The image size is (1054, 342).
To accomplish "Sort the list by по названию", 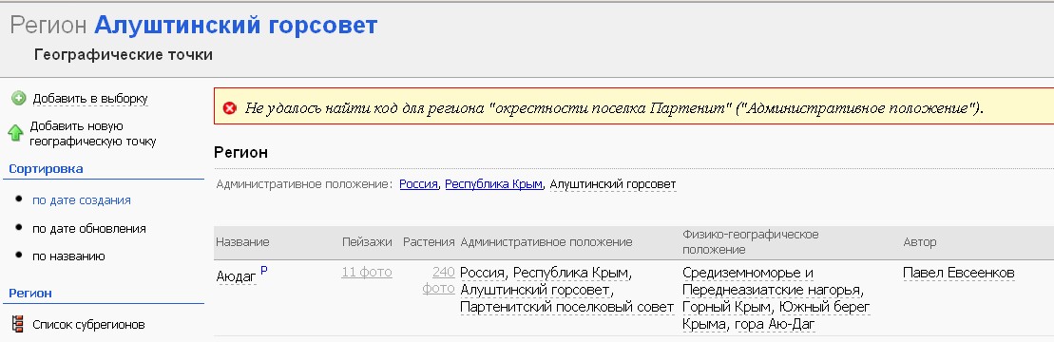I will click(x=68, y=256).
